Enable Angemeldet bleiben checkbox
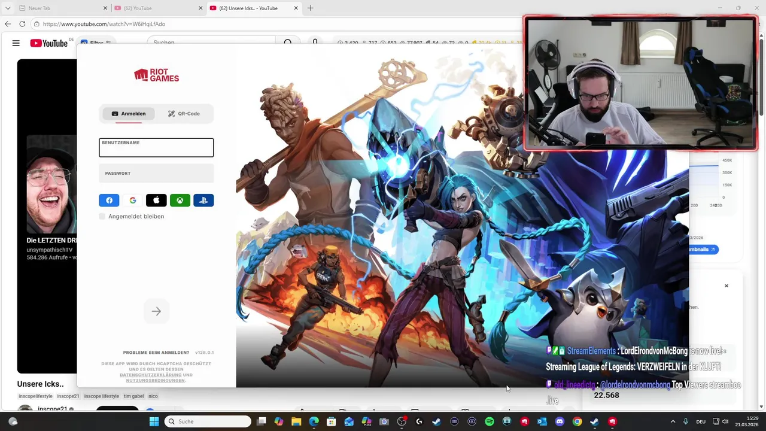The height and width of the screenshot is (431, 766). (102, 216)
